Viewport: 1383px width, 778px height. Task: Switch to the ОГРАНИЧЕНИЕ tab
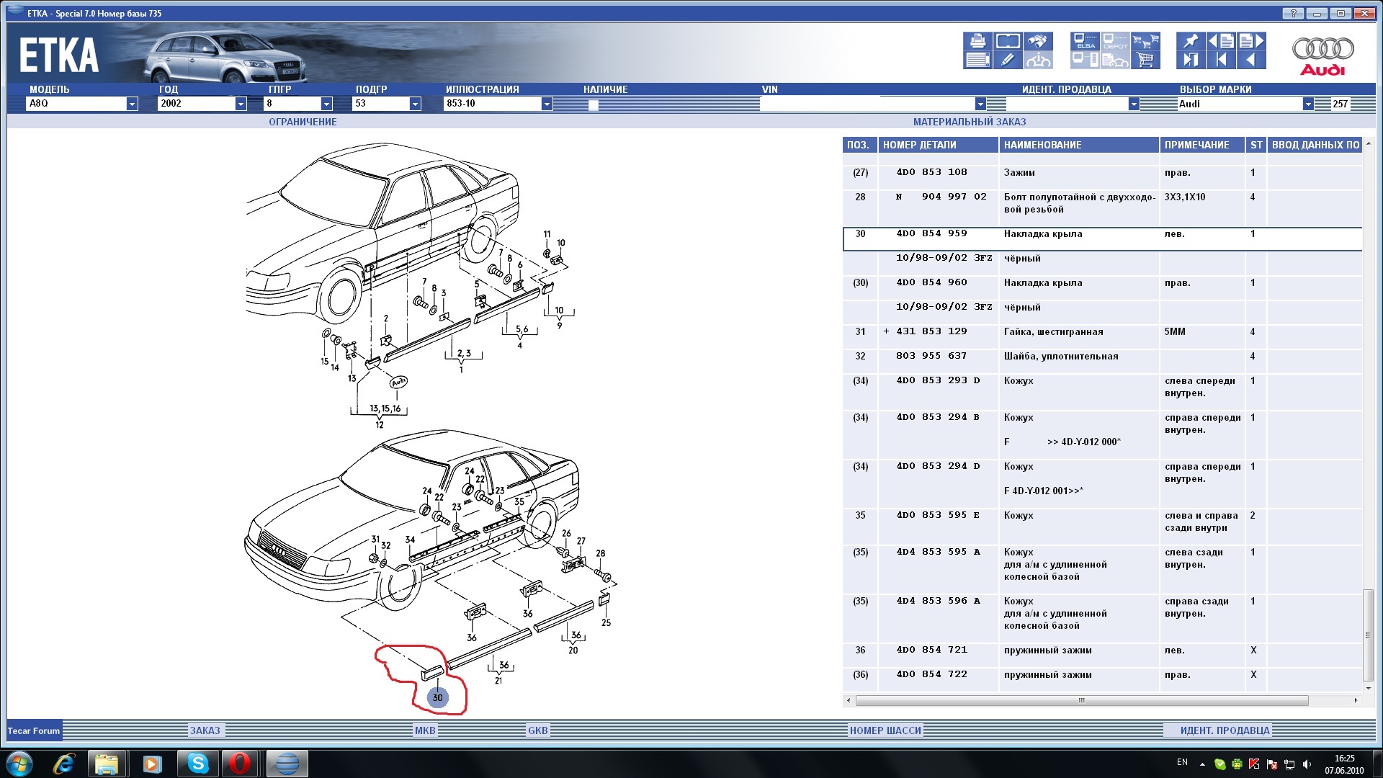(303, 122)
